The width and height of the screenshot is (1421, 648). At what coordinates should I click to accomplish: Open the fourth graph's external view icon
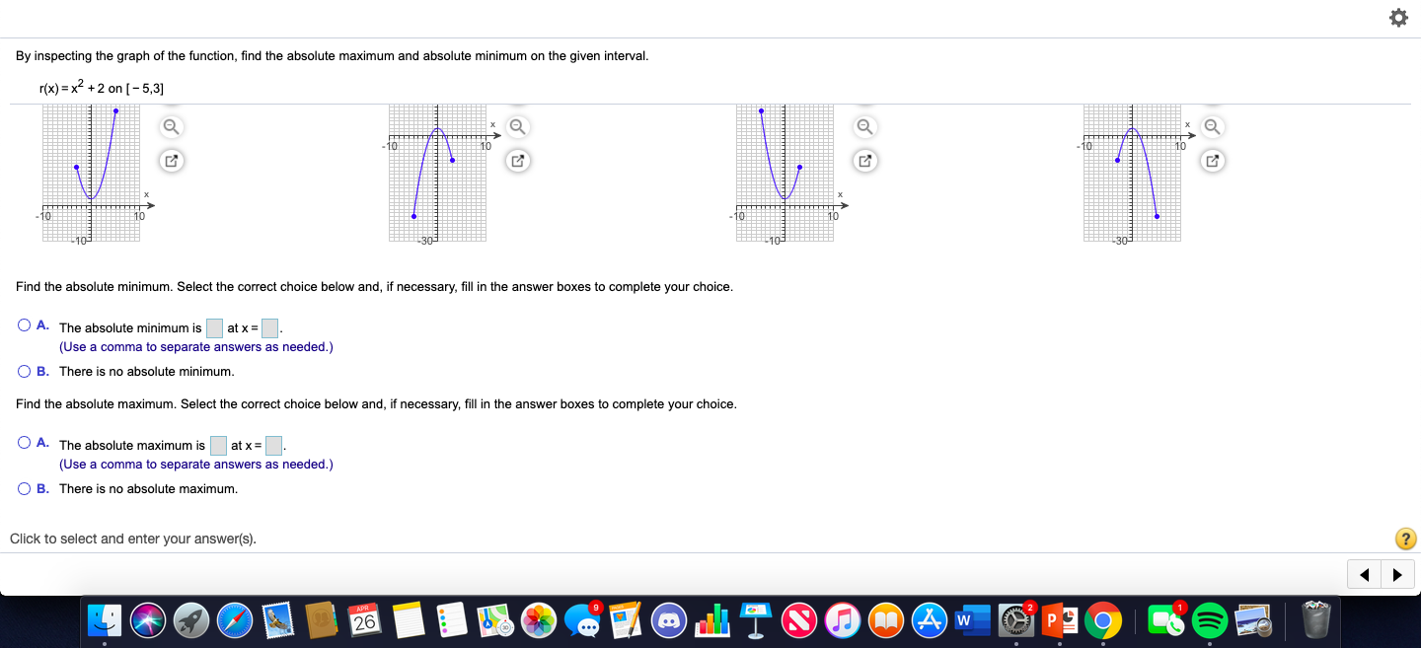click(1212, 161)
